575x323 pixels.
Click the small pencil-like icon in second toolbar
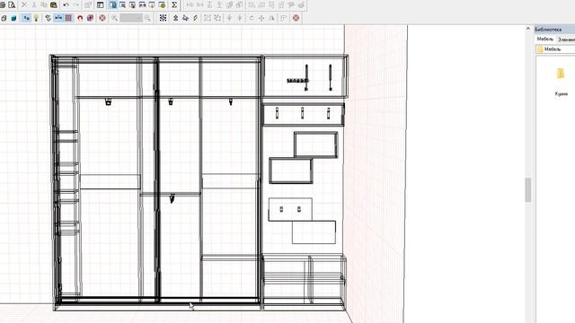[x=196, y=18]
